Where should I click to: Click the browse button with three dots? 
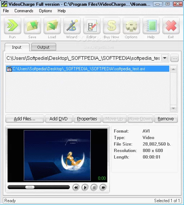(x=175, y=58)
